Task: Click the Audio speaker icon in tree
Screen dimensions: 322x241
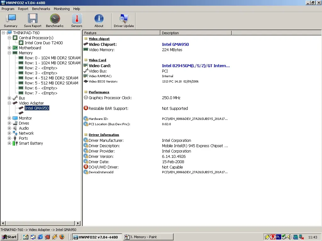Action: [x=15, y=128]
